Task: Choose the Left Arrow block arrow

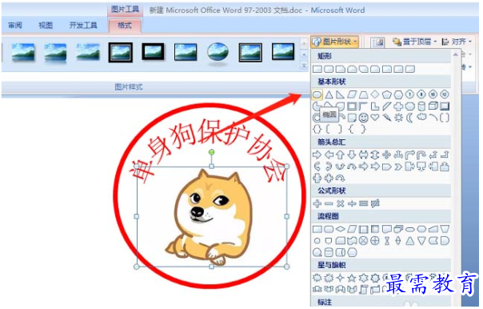Action: pos(329,154)
